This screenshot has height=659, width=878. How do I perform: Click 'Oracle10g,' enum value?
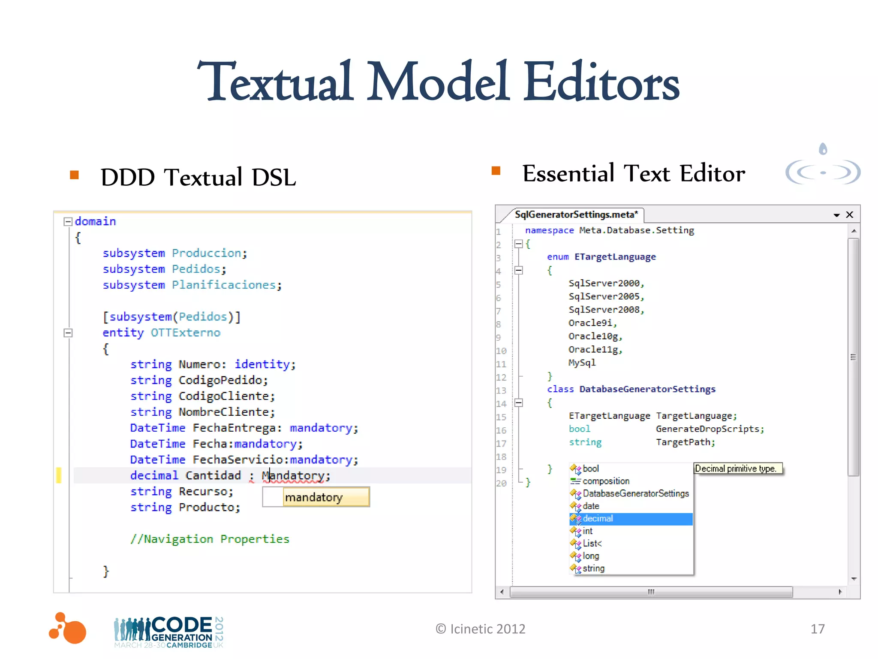[595, 336]
